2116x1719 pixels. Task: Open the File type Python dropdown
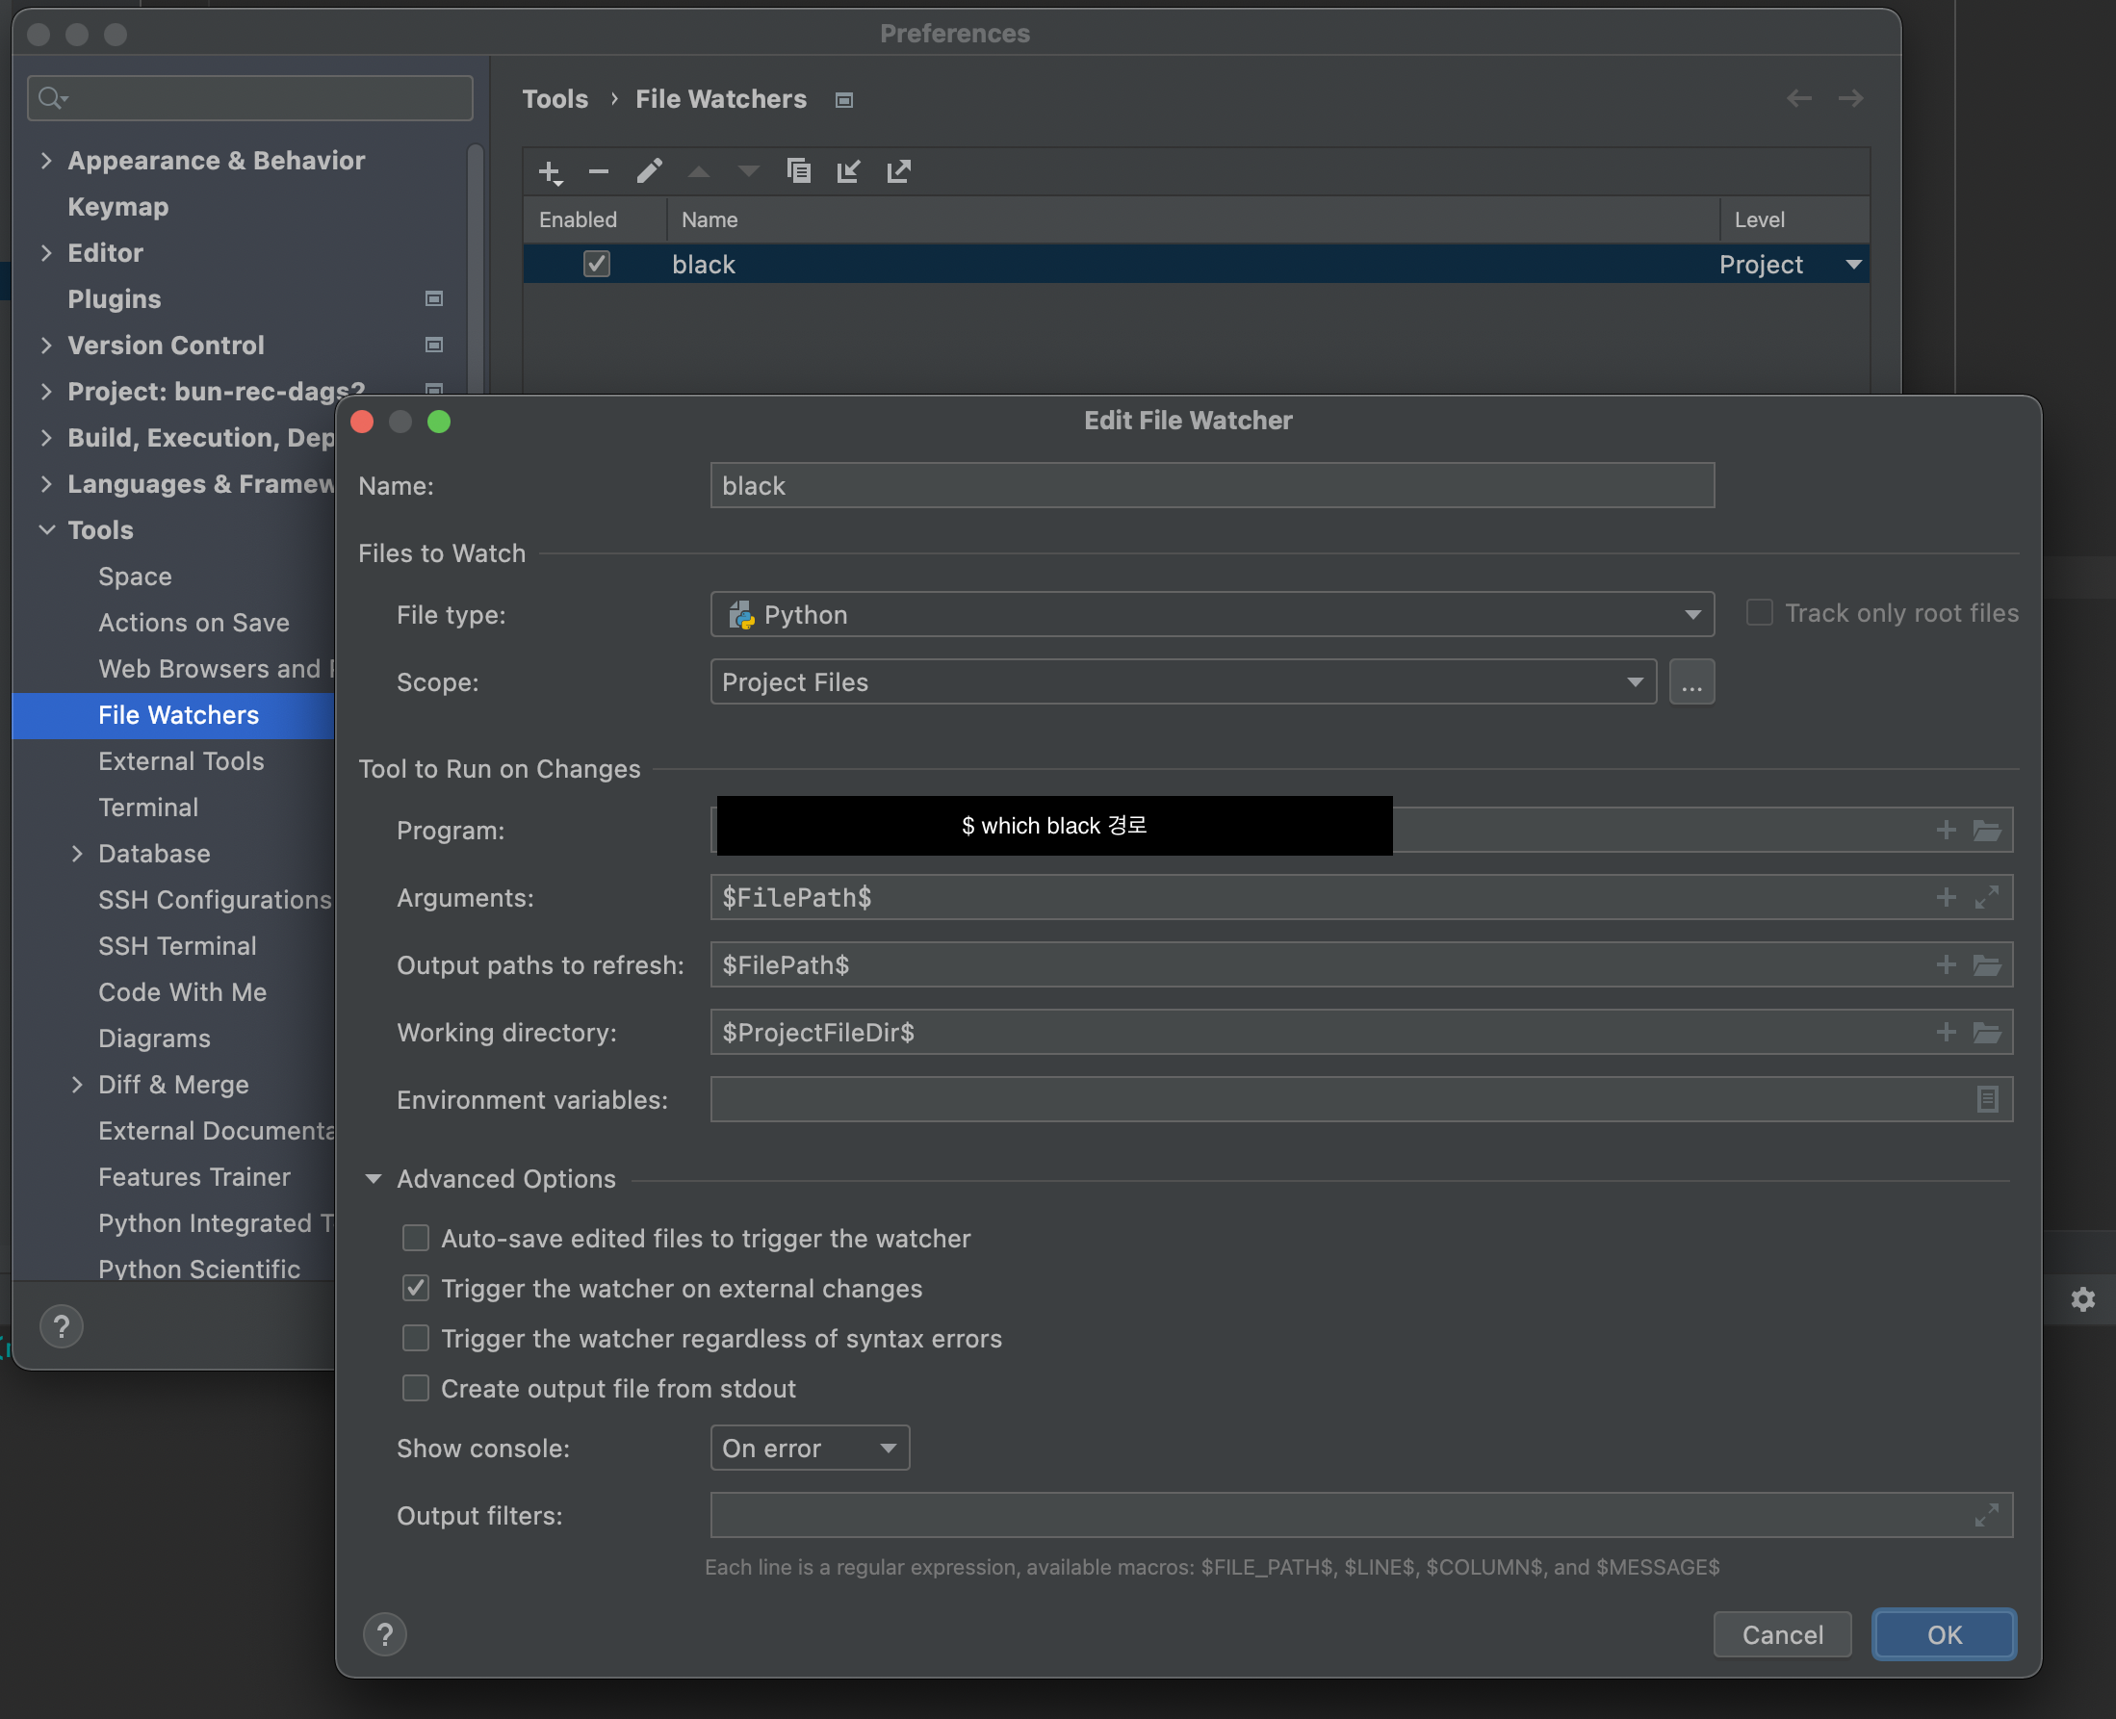[x=1211, y=615]
